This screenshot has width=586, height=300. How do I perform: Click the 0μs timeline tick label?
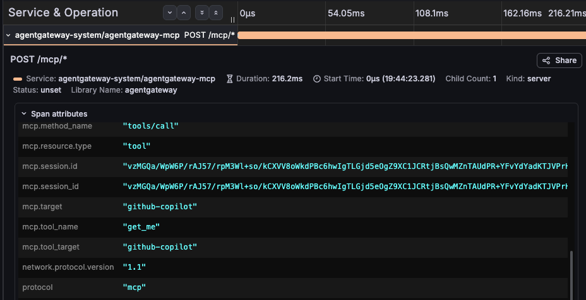(248, 13)
